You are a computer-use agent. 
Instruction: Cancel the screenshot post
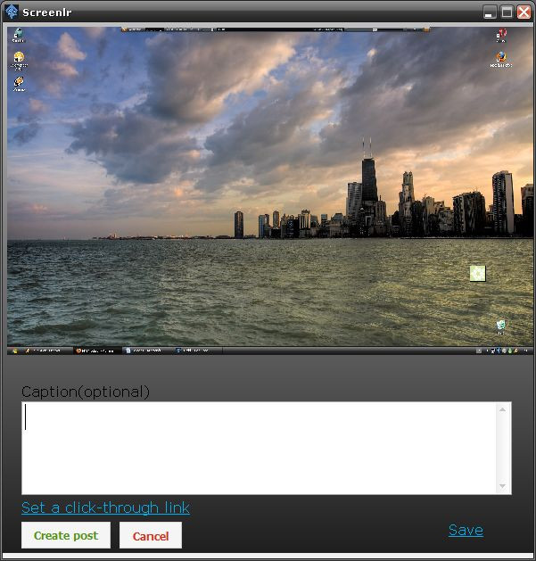pos(151,535)
